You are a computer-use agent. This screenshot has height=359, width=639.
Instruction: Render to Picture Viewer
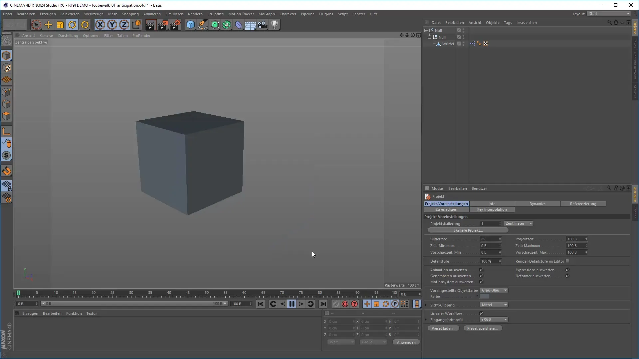click(x=163, y=25)
